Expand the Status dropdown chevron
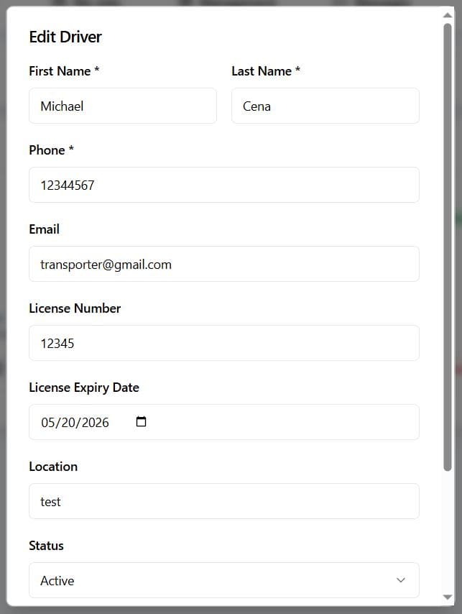 tap(401, 580)
